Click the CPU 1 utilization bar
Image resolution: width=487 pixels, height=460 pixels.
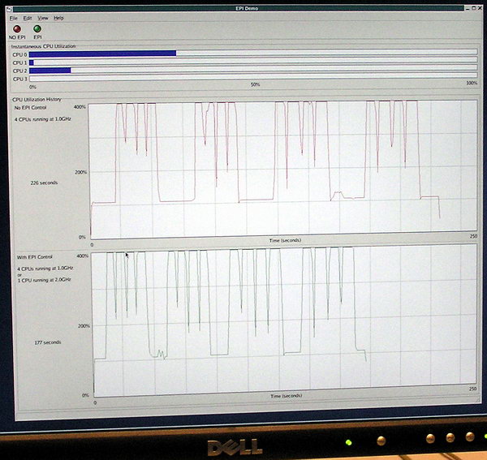[253, 61]
